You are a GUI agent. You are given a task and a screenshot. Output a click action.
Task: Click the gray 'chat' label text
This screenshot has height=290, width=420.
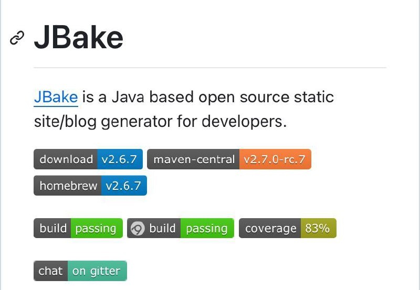pos(51,271)
